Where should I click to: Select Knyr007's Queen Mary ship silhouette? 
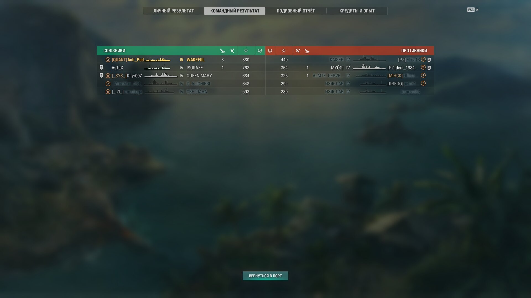click(x=161, y=75)
